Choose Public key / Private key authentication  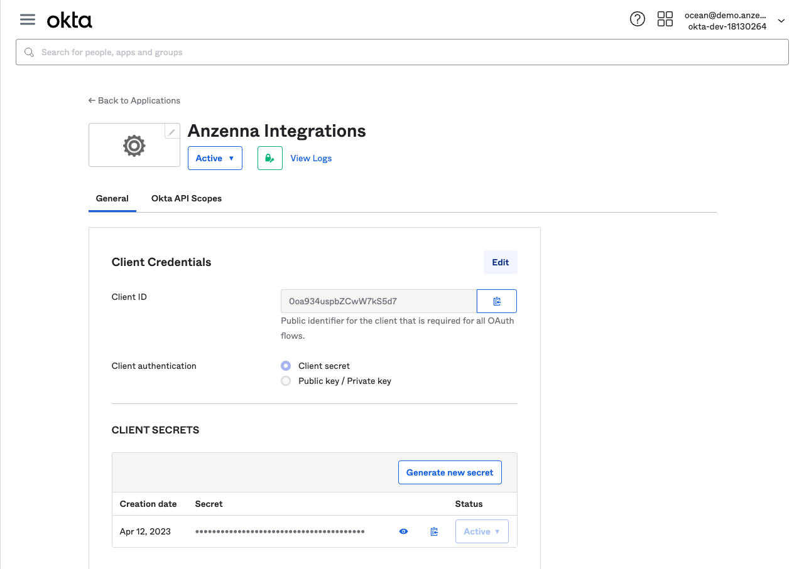286,381
